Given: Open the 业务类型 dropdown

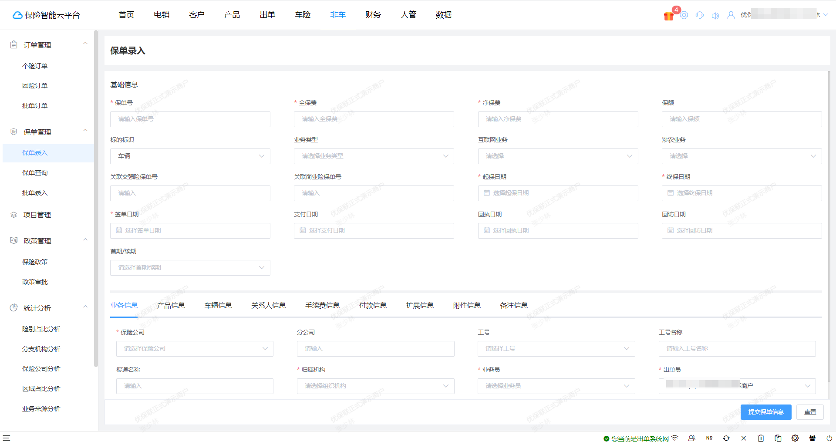Looking at the screenshot, I should 374,156.
